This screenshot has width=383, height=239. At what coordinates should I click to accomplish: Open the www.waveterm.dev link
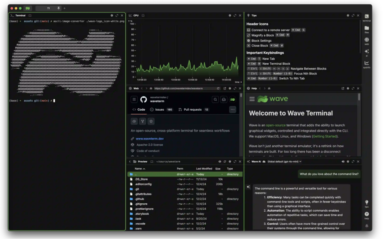click(x=150, y=139)
